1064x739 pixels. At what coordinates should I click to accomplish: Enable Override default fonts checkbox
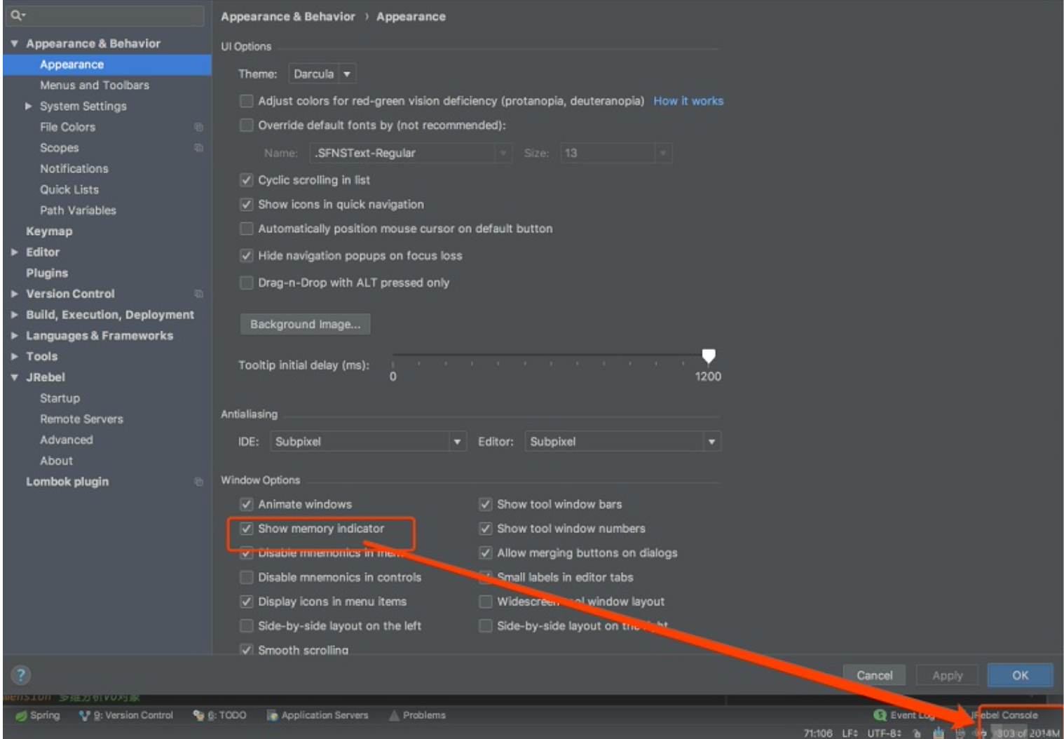coord(247,126)
